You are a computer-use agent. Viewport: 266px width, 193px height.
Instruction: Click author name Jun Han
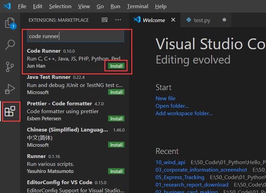pos(36,66)
